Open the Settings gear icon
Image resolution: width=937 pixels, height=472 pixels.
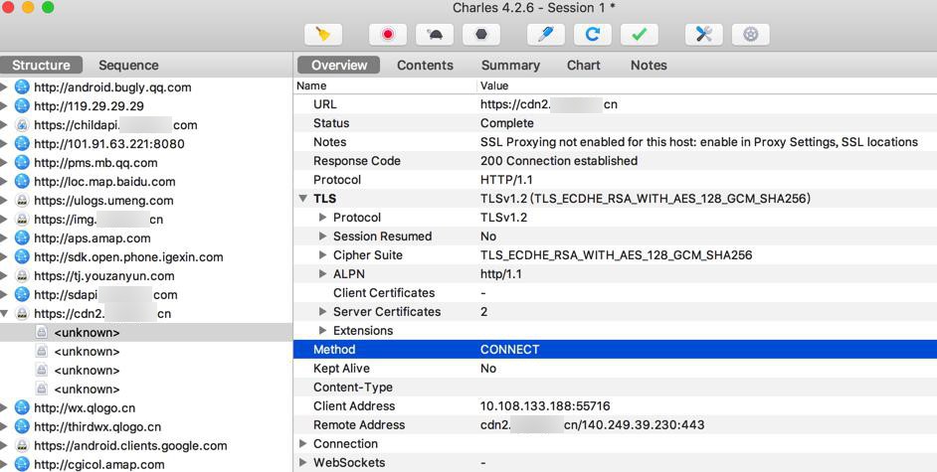coord(750,34)
